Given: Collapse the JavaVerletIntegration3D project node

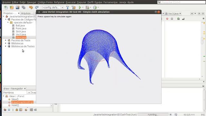Looking at the screenshot, I should (4, 16).
